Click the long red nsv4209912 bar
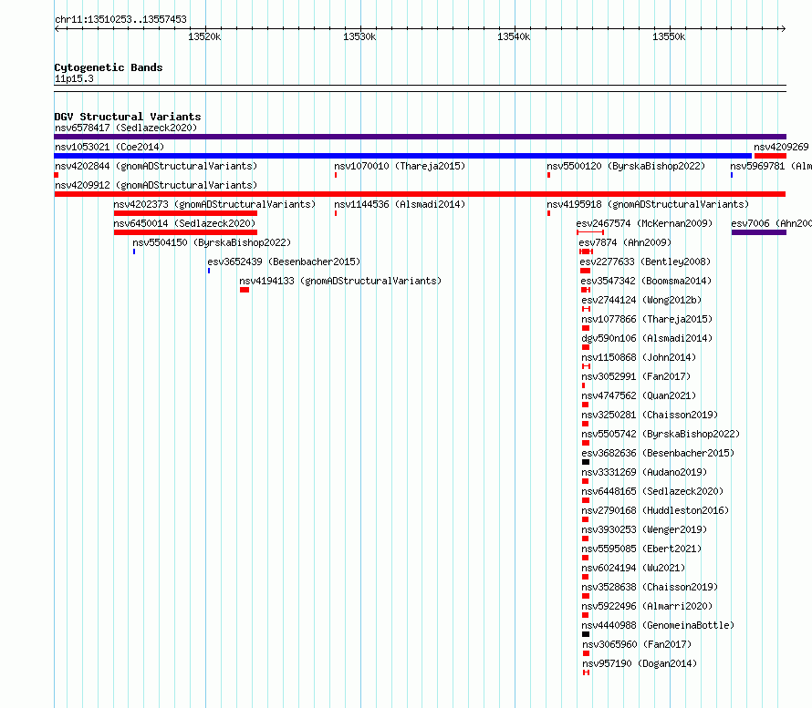Image resolution: width=812 pixels, height=708 pixels. click(420, 194)
